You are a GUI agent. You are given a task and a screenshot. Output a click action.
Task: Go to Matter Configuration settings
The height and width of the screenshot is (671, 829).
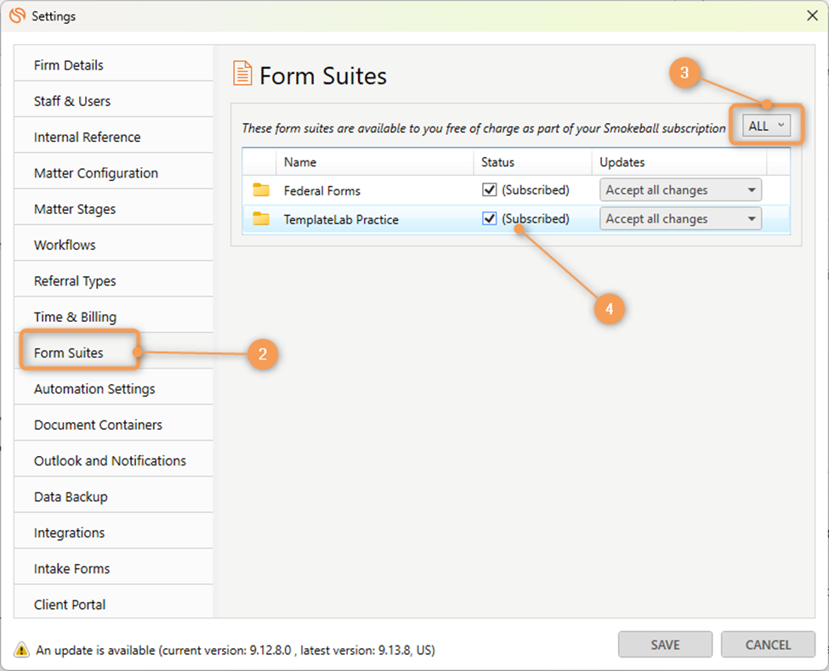click(96, 173)
